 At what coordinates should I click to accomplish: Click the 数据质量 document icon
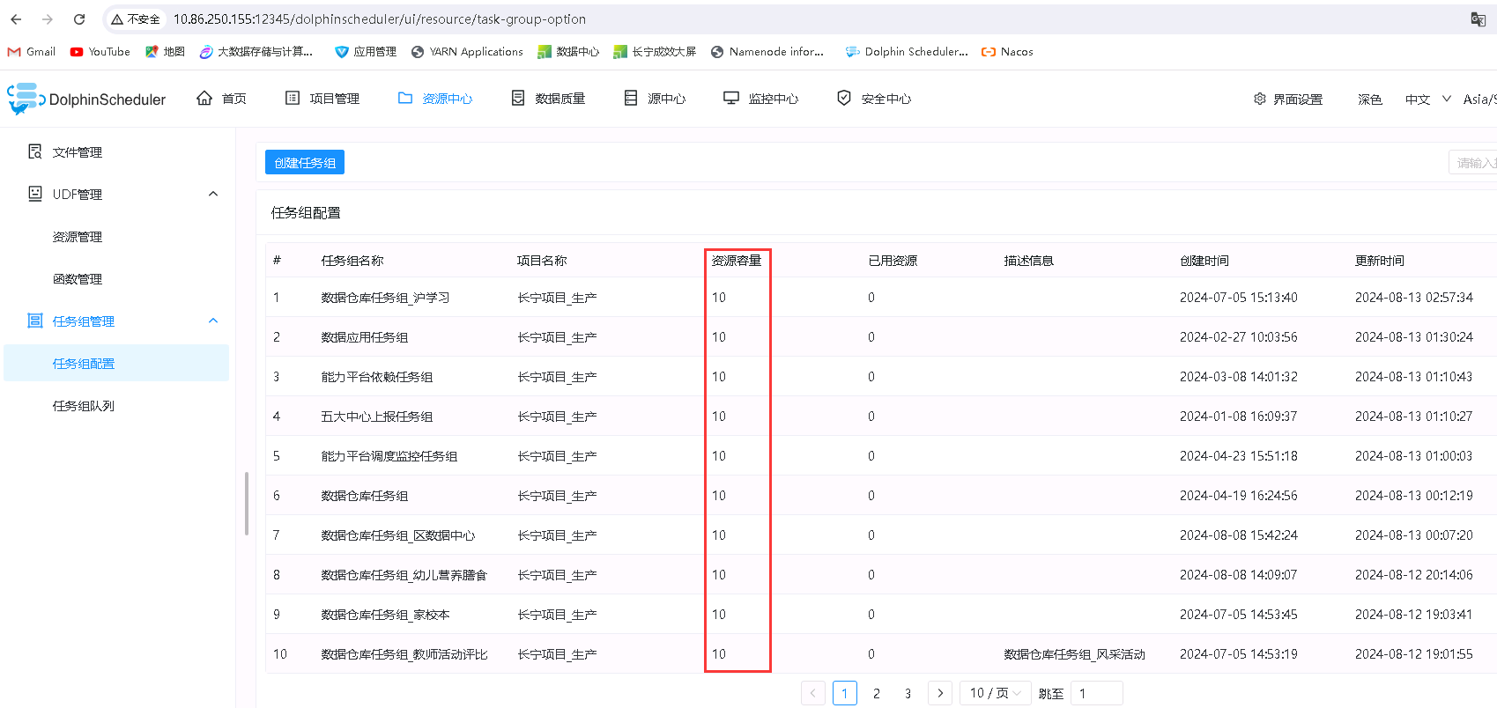(518, 99)
